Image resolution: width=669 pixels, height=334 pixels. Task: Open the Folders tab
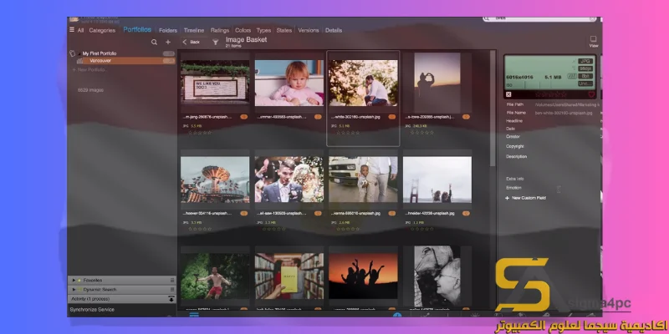click(x=168, y=30)
